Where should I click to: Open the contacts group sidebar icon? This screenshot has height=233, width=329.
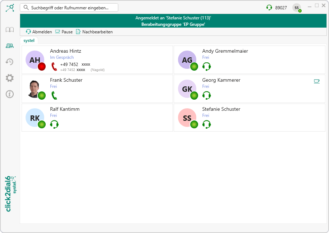click(10, 46)
